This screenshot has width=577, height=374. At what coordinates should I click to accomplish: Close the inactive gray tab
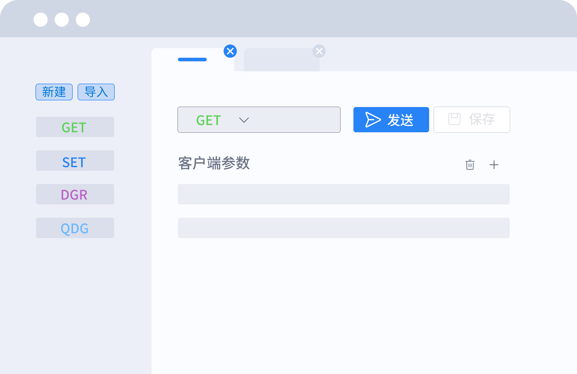point(319,51)
